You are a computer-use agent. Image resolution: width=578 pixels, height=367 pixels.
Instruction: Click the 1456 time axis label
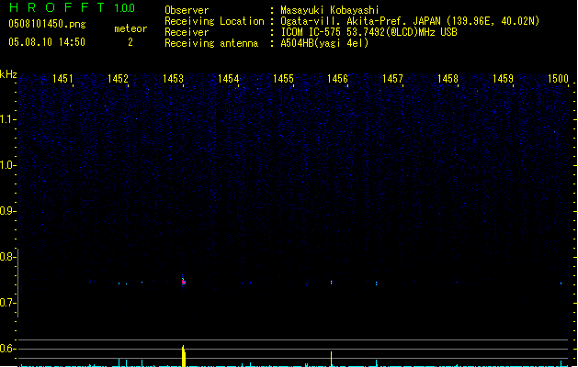coord(337,78)
